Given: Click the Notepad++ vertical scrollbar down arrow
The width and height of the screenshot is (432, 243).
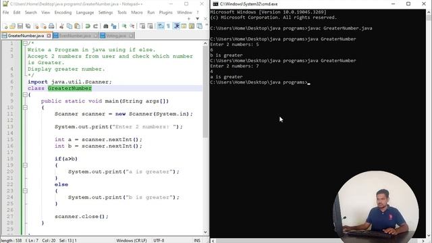Looking at the screenshot, I should (x=205, y=232).
